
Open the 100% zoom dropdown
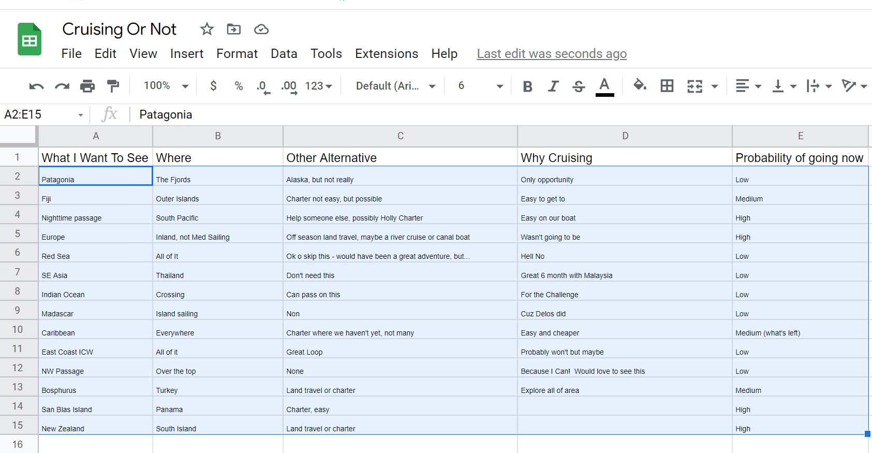click(166, 86)
